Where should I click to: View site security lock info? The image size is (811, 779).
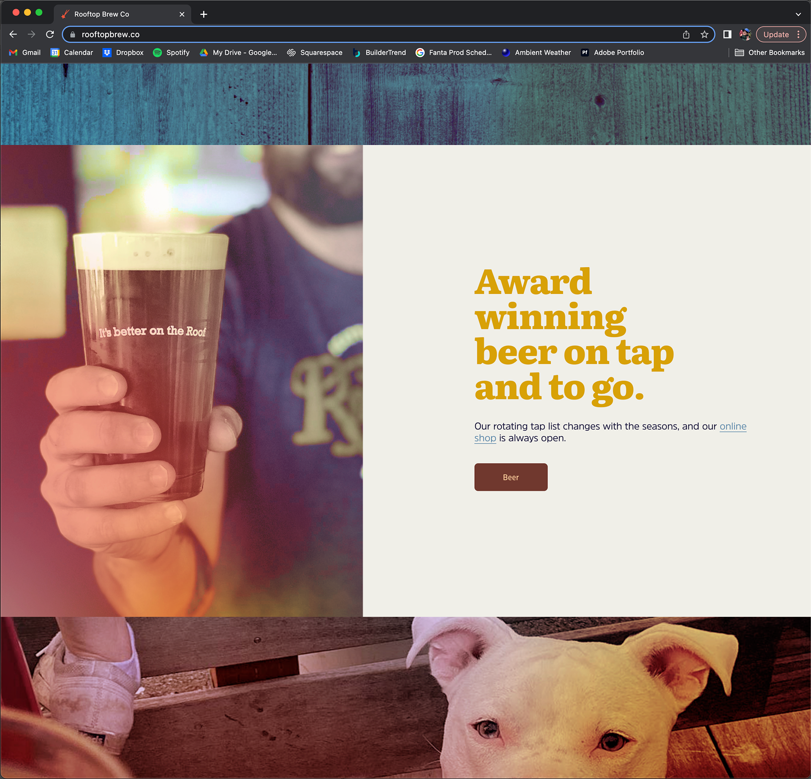coord(73,35)
